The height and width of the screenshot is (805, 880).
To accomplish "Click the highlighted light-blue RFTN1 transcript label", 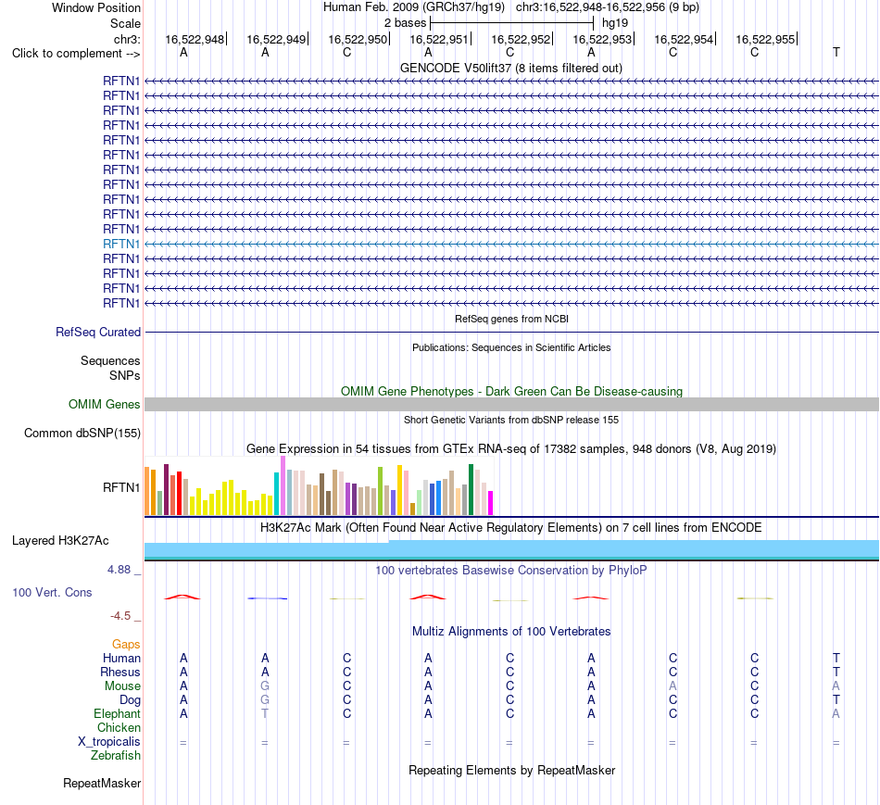I will (x=120, y=245).
